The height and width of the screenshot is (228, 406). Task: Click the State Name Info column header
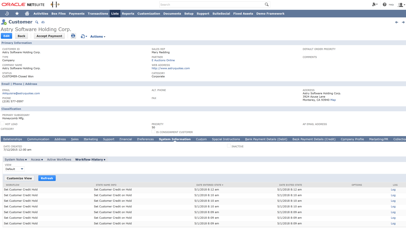[x=106, y=185]
